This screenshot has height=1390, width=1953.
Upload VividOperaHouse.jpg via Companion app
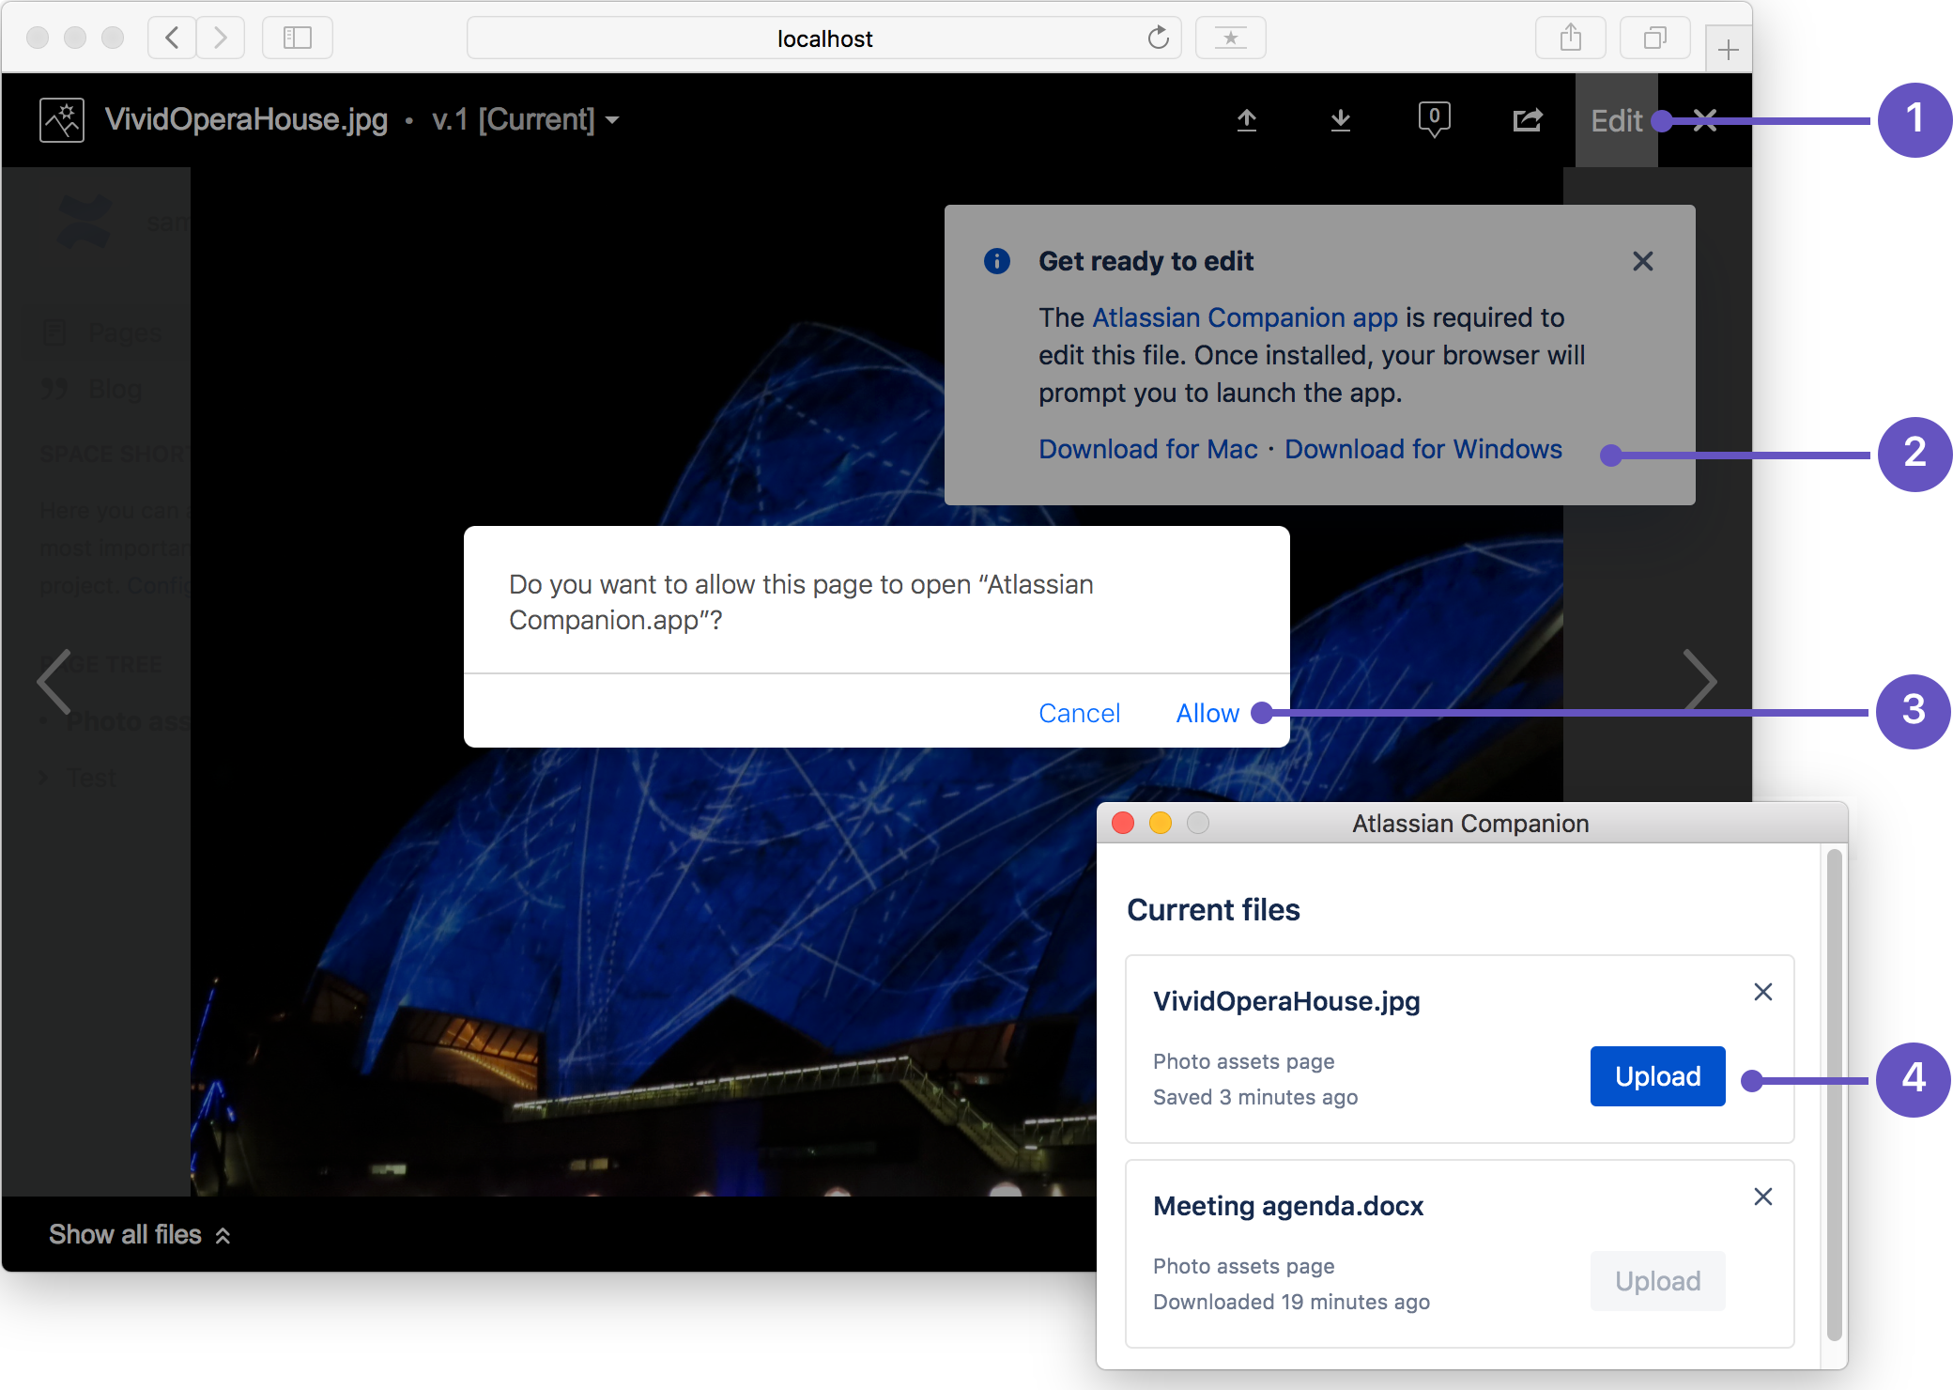[1653, 1075]
